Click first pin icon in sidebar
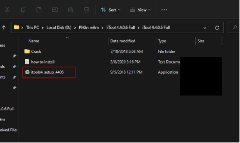Screen dimensions: 240x143 pyautogui.click(x=14, y=56)
